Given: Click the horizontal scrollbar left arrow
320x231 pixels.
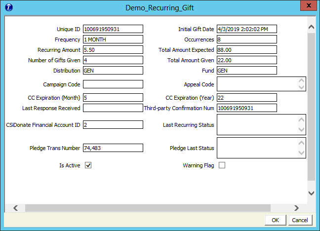Looking at the screenshot, I should pos(15,208).
